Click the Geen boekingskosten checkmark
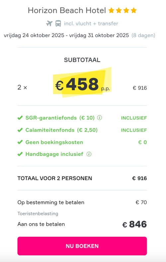 click(x=20, y=142)
